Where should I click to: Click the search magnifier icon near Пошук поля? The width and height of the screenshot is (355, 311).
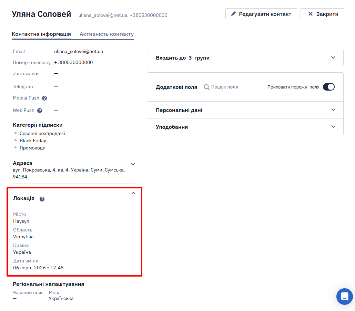coord(206,87)
